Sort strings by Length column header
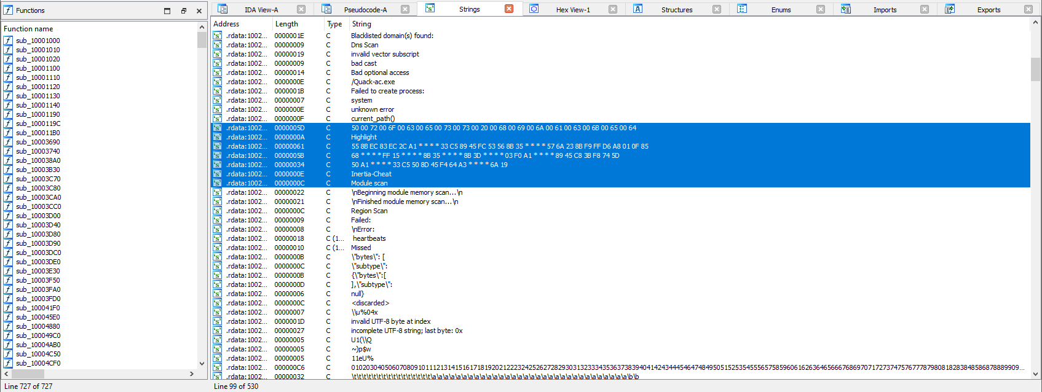 [x=286, y=24]
